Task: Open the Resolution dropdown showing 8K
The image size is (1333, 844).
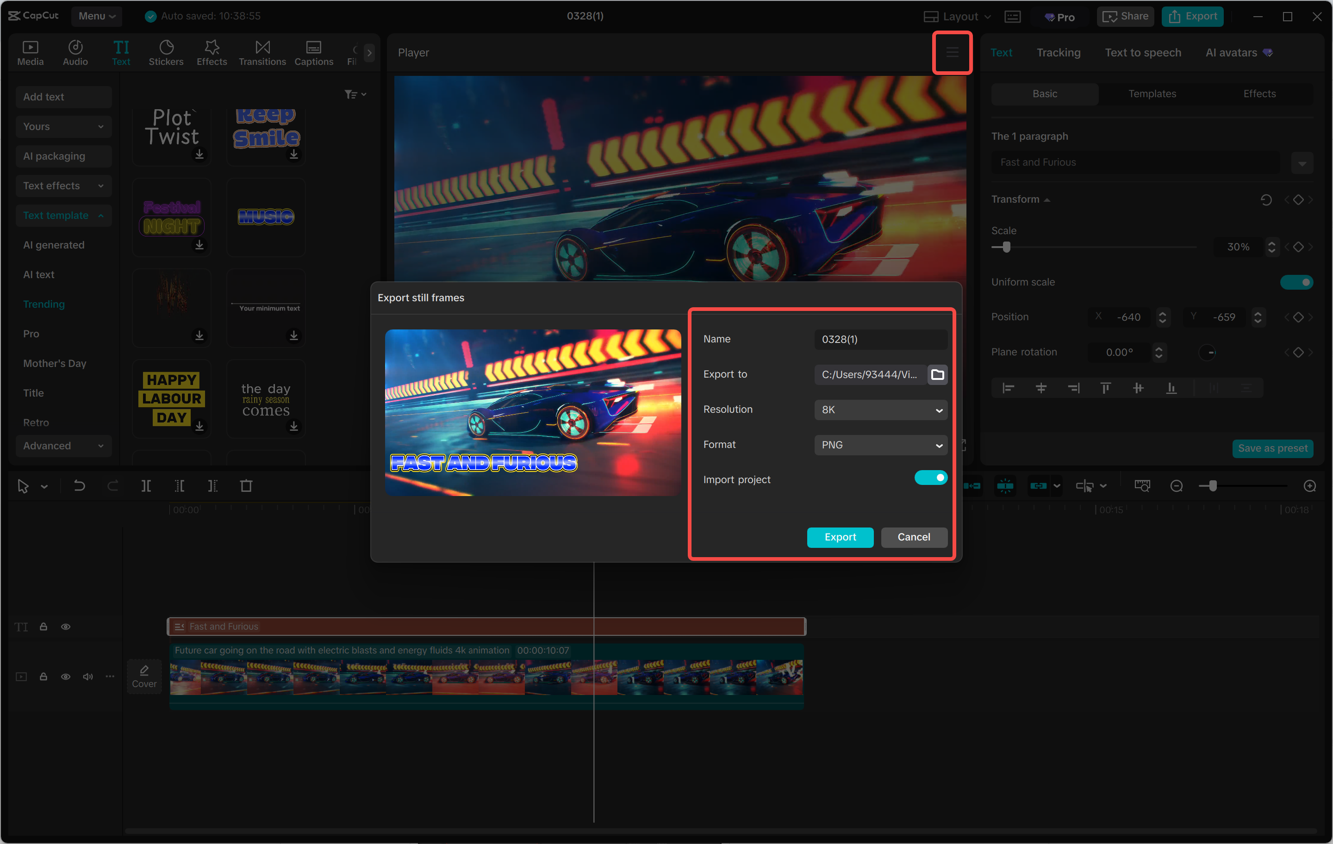Action: [x=880, y=410]
